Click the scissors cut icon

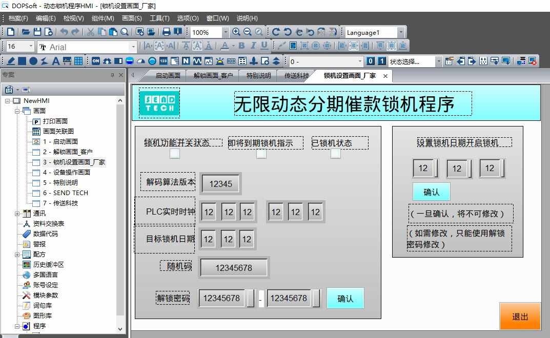click(x=91, y=32)
